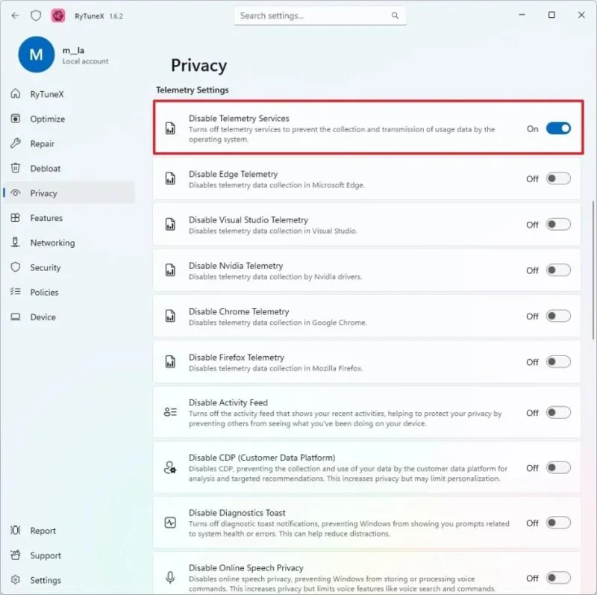Screen dimensions: 597x595
Task: Click the Features grid icon
Action: 16,217
